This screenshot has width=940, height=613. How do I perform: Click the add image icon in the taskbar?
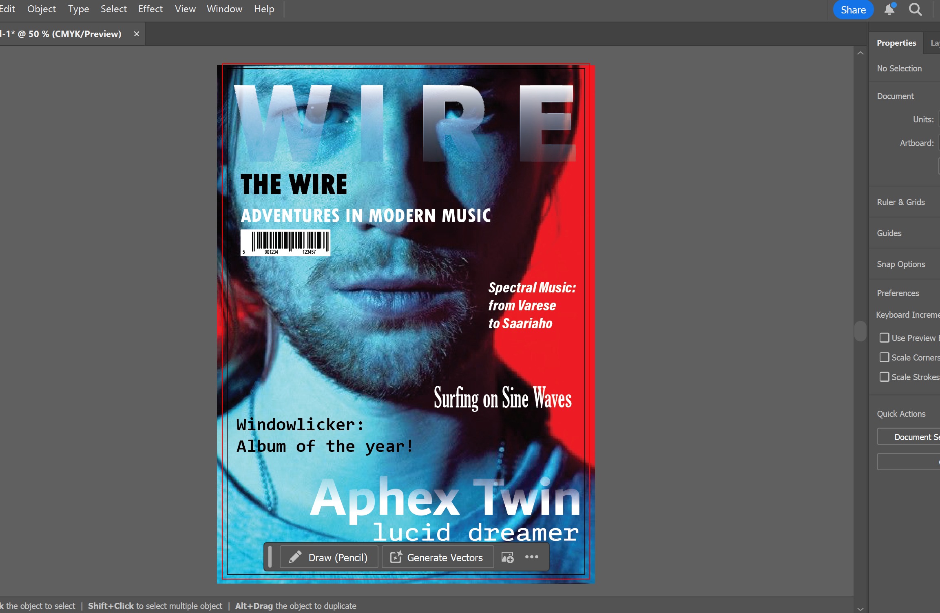(507, 557)
